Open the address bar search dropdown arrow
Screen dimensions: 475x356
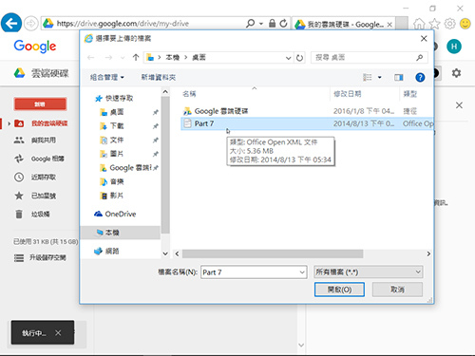[261, 24]
